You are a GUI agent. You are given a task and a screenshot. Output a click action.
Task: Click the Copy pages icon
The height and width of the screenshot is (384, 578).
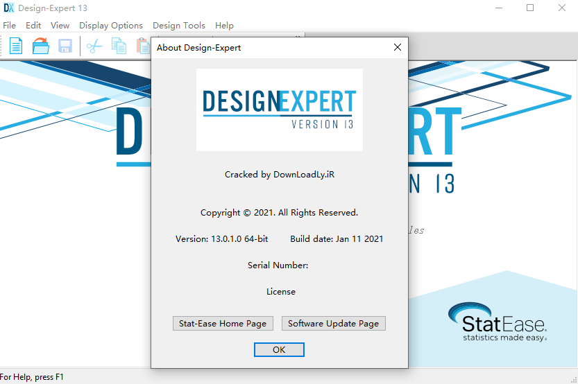click(119, 46)
